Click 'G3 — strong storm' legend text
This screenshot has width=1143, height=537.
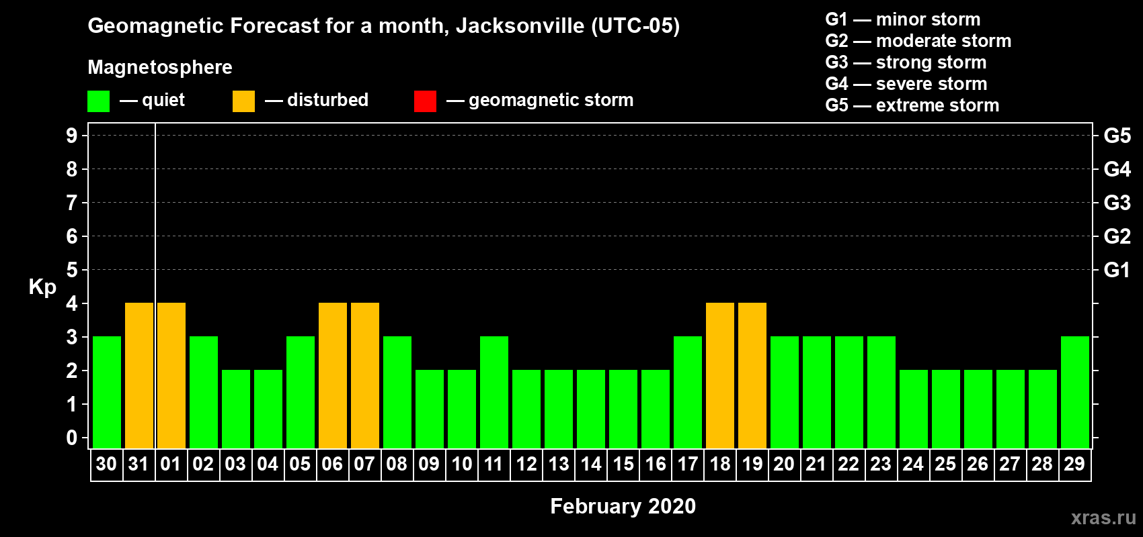pyautogui.click(x=906, y=62)
